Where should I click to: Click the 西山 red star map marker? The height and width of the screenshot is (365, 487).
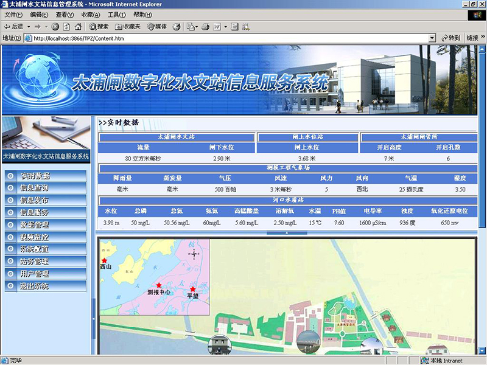pos(104,260)
